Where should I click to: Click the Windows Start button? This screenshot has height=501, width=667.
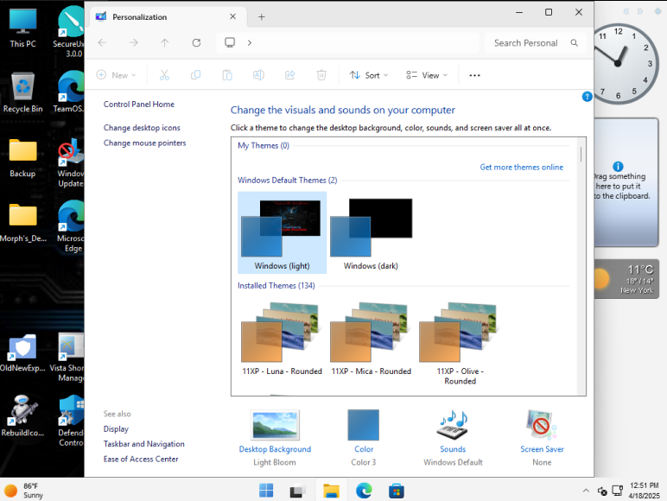pyautogui.click(x=266, y=491)
